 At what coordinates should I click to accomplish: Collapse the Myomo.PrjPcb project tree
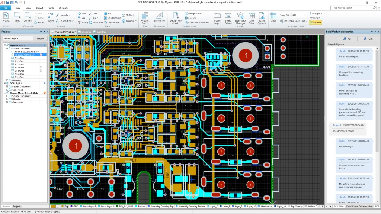tap(4, 45)
